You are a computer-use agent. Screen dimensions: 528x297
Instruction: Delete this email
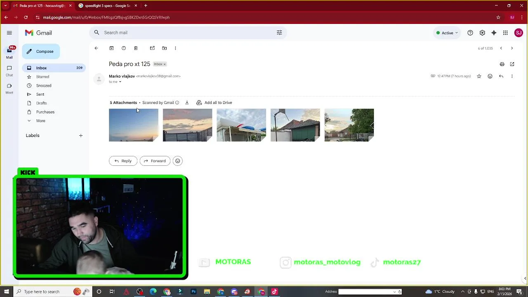pyautogui.click(x=136, y=48)
